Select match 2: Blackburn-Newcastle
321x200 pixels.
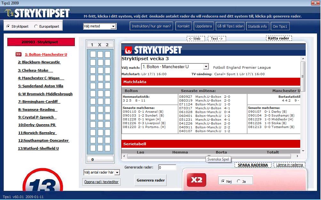click(39, 62)
